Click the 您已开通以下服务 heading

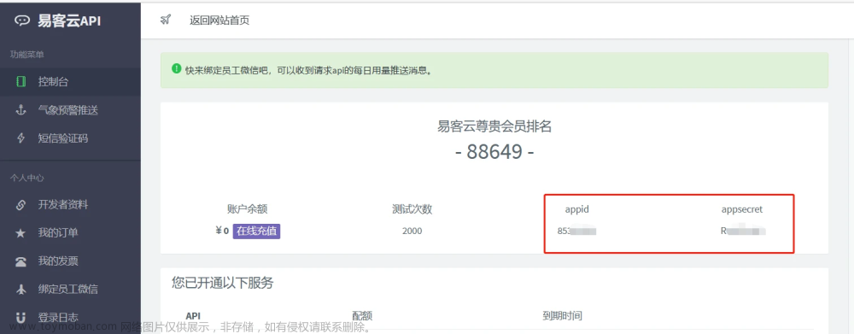click(223, 284)
